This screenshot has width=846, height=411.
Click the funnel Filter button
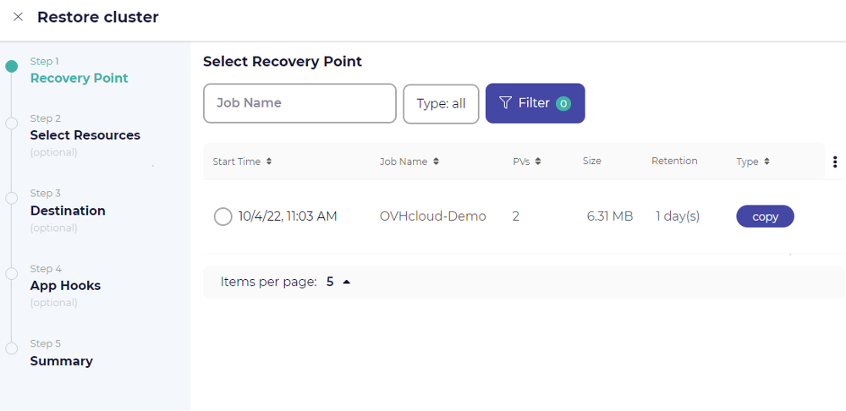point(535,103)
